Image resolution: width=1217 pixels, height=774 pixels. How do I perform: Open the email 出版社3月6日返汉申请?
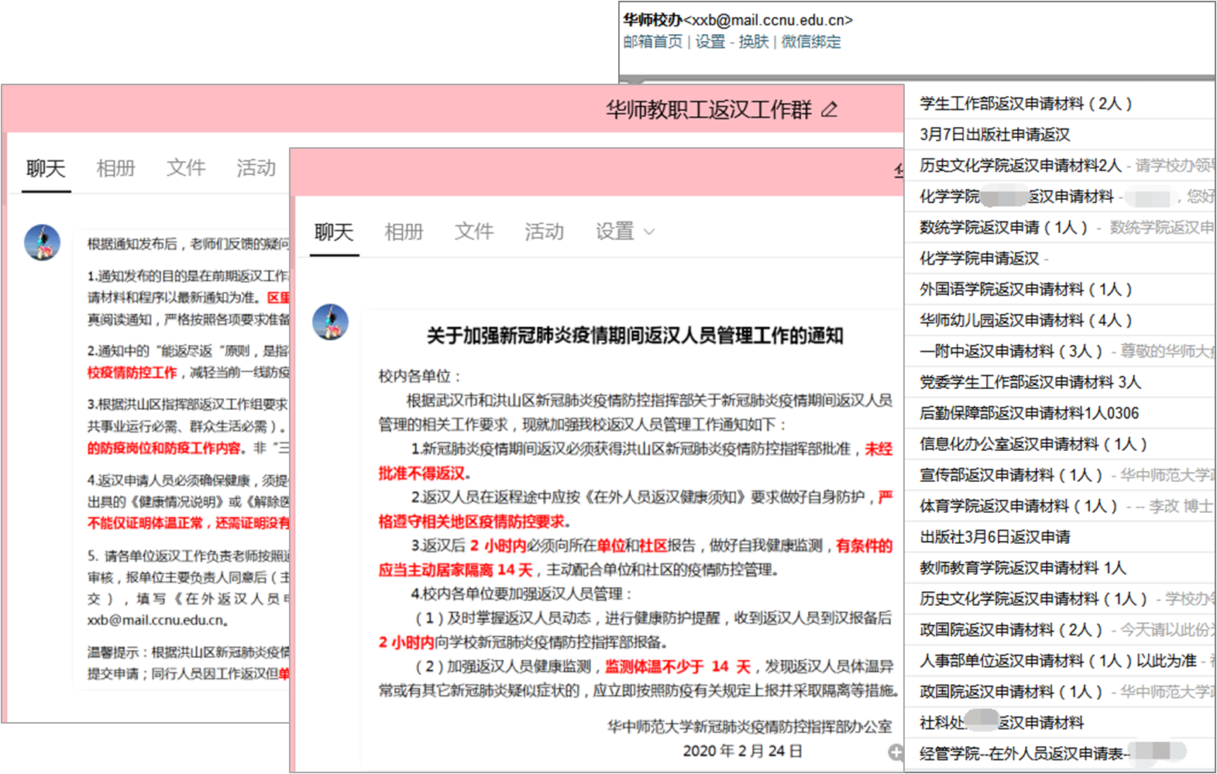[995, 537]
